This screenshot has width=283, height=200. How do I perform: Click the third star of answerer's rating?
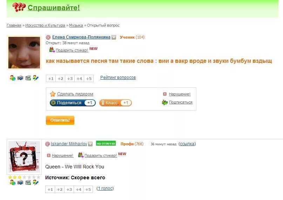[x=20, y=177]
